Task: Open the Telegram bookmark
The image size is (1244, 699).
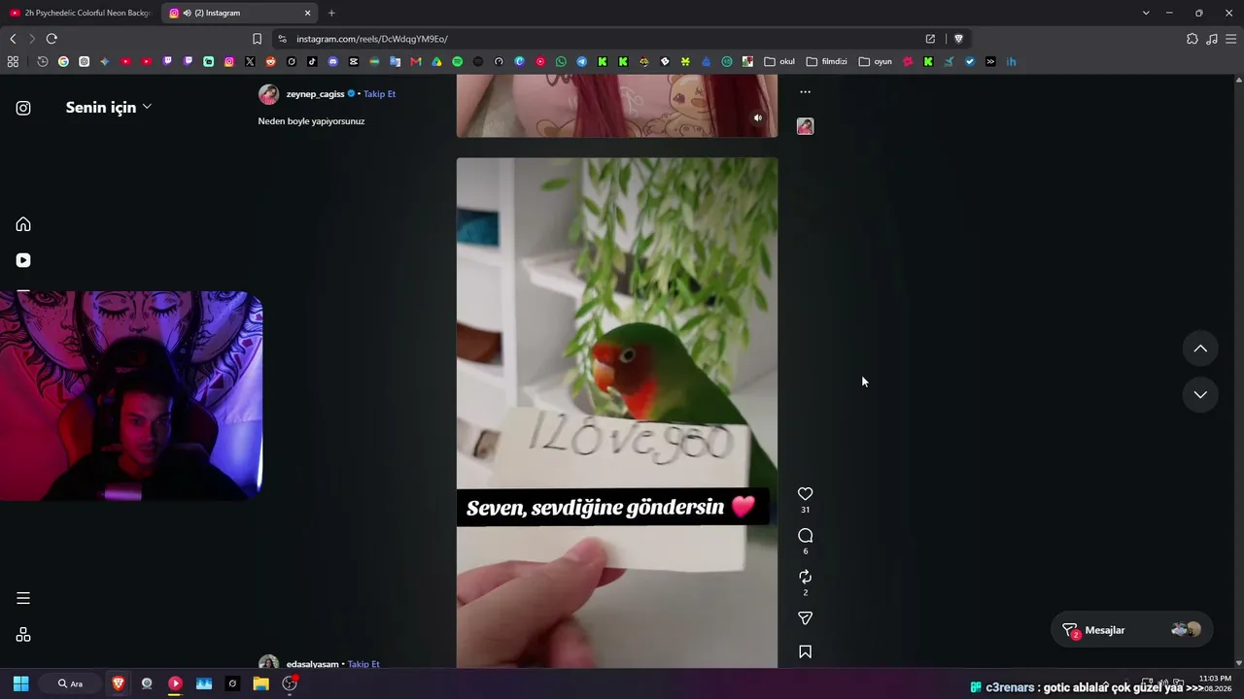Action: [x=581, y=61]
